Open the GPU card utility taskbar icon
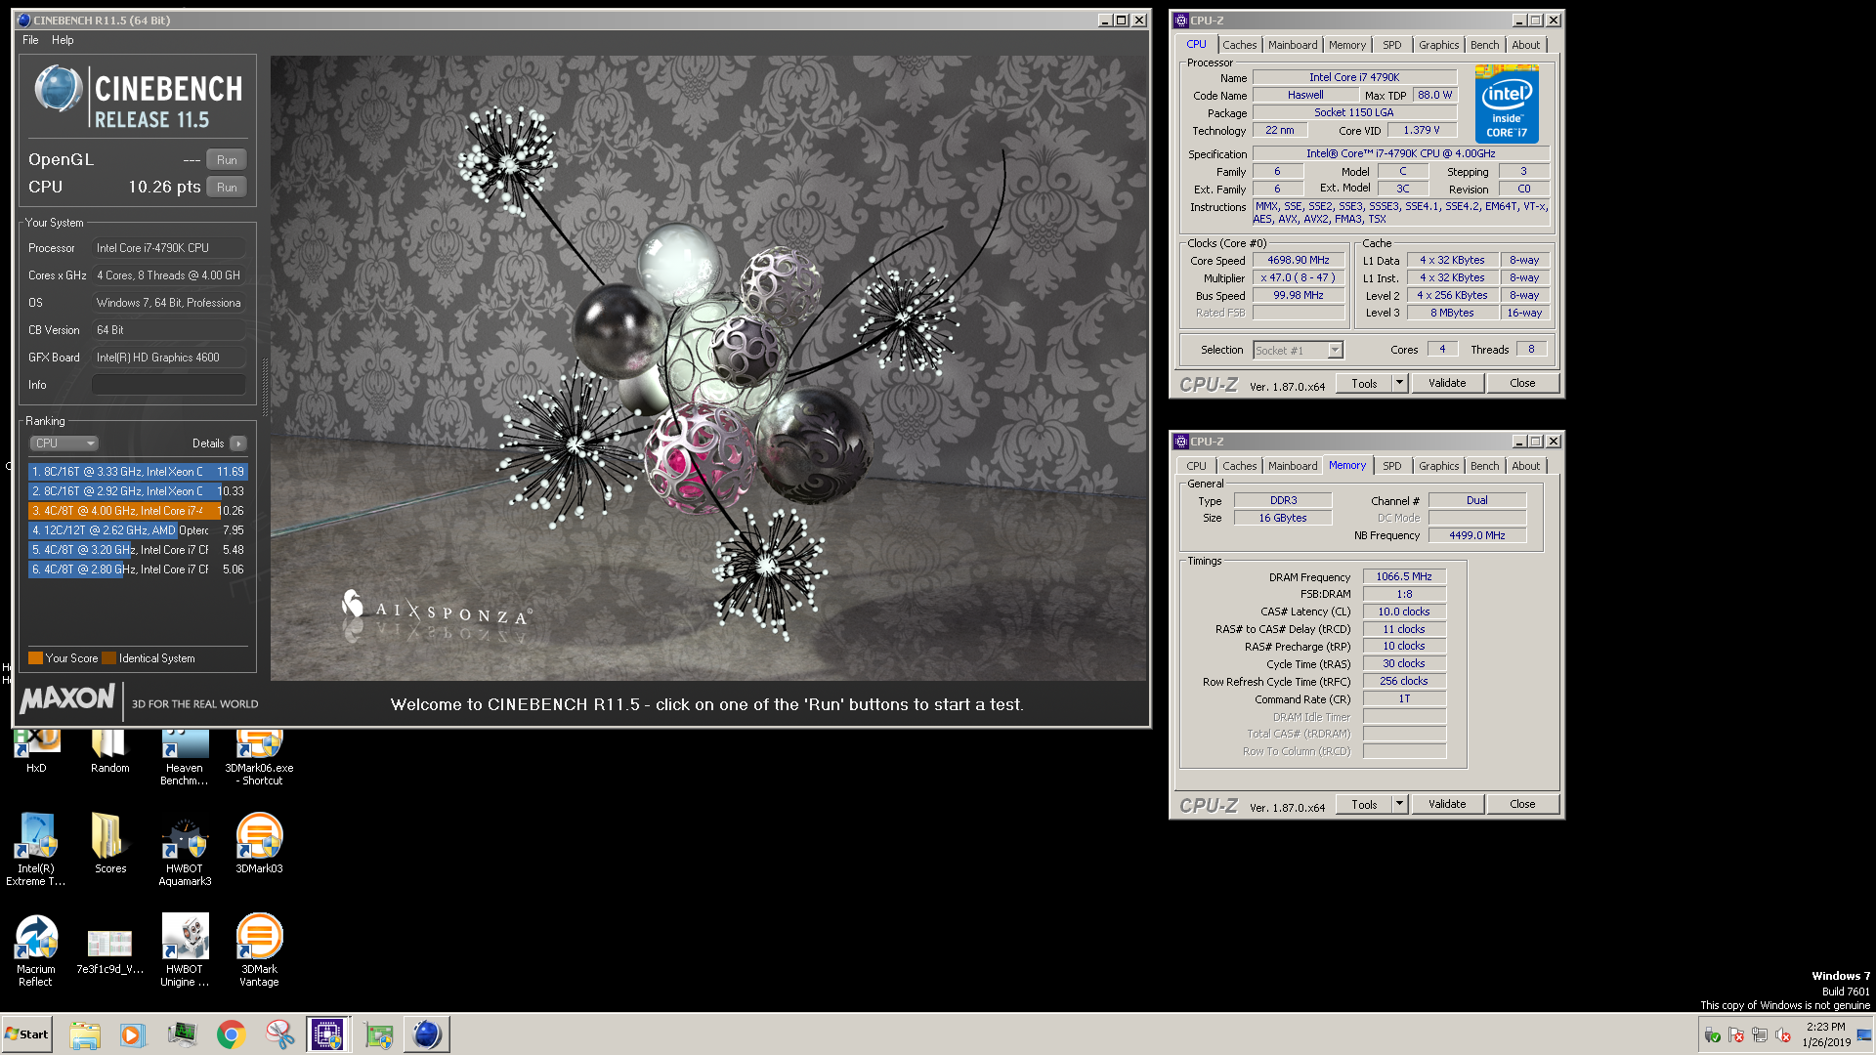 coord(378,1034)
